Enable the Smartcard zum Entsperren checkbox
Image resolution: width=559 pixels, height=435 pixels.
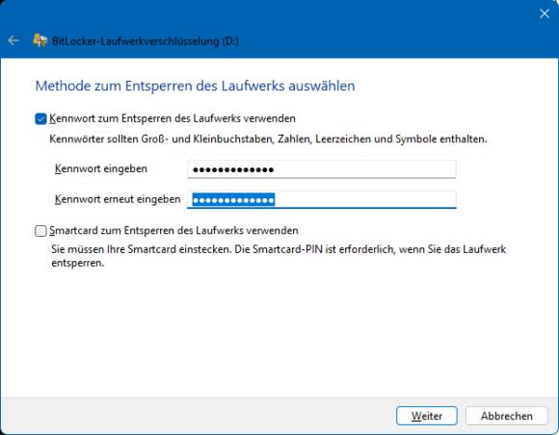40,231
